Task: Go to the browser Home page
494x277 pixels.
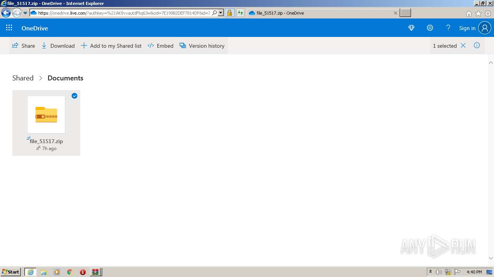Action: point(469,13)
